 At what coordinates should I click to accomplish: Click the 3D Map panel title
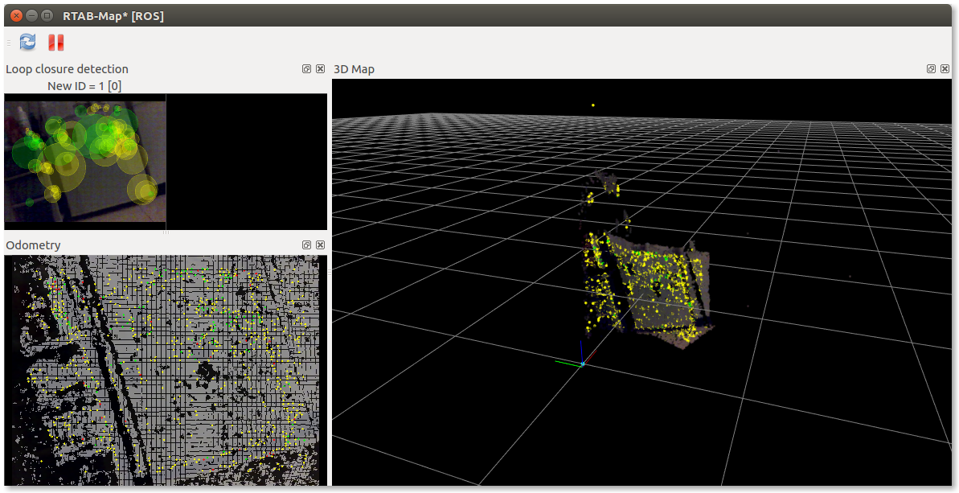355,69
